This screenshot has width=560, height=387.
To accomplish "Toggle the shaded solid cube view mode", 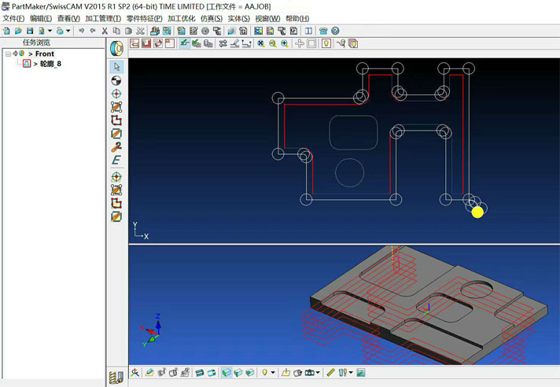I will pos(227,373).
